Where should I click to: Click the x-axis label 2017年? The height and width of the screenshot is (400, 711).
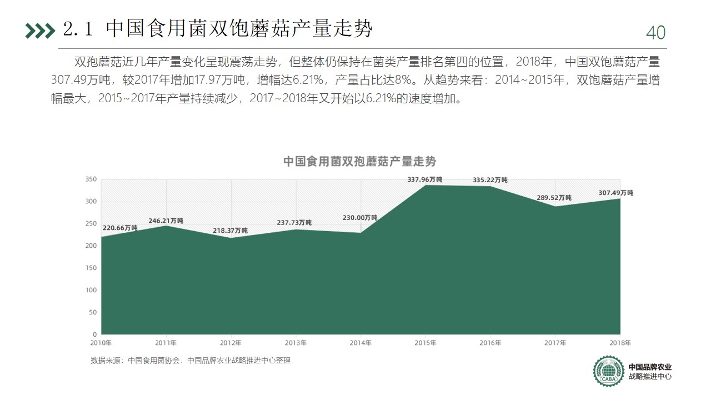(x=555, y=343)
